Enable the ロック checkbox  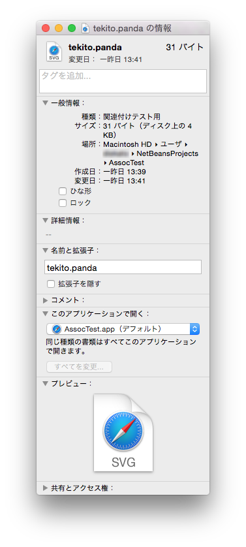point(63,203)
